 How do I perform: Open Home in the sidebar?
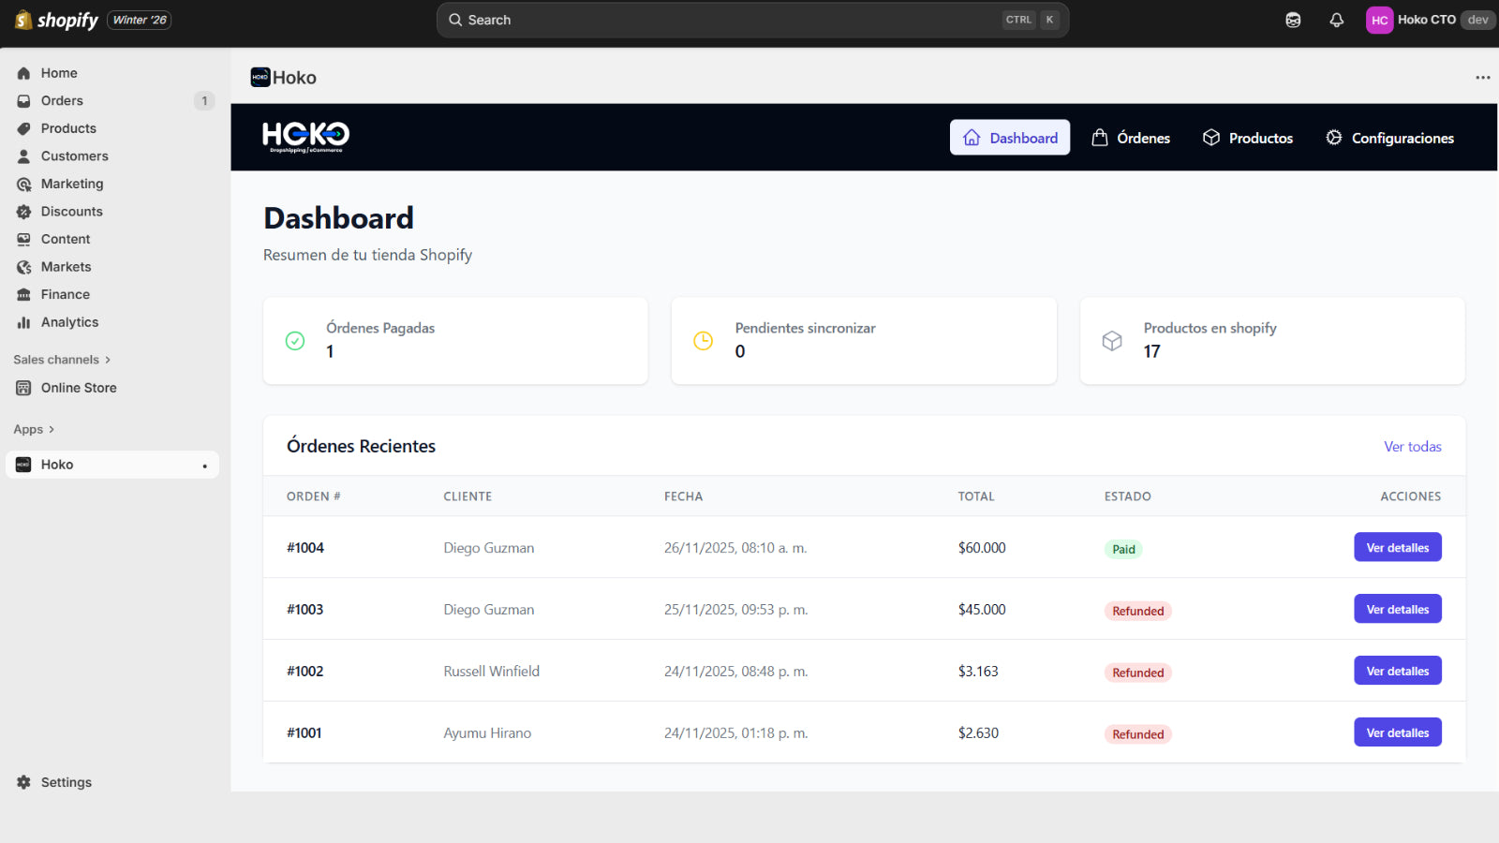point(112,73)
